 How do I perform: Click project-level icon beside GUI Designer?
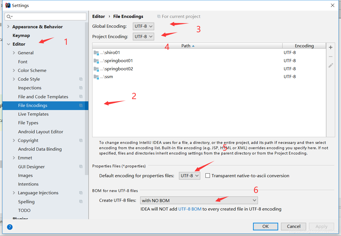(81, 167)
